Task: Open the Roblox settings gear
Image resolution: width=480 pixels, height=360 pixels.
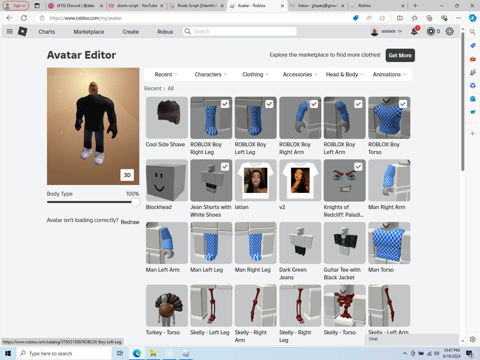Action: pyautogui.click(x=450, y=31)
